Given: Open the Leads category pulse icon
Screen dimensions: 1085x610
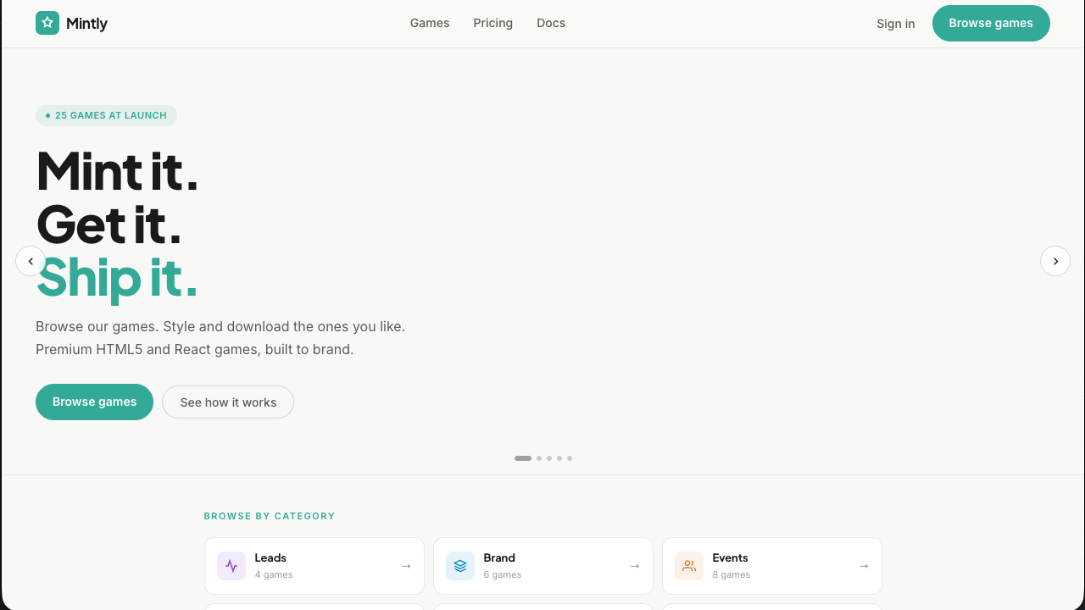Looking at the screenshot, I should pos(231,566).
